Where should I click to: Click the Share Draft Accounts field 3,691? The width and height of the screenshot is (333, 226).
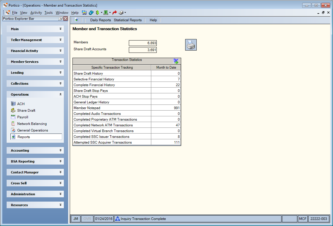pyautogui.click(x=143, y=50)
